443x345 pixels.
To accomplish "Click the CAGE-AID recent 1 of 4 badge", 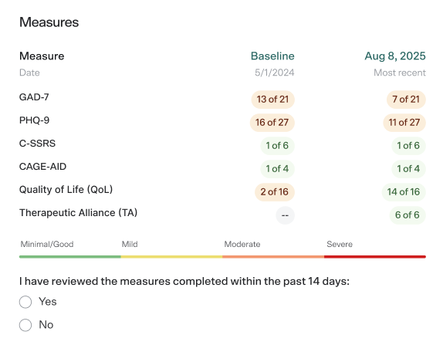I will coord(408,169).
